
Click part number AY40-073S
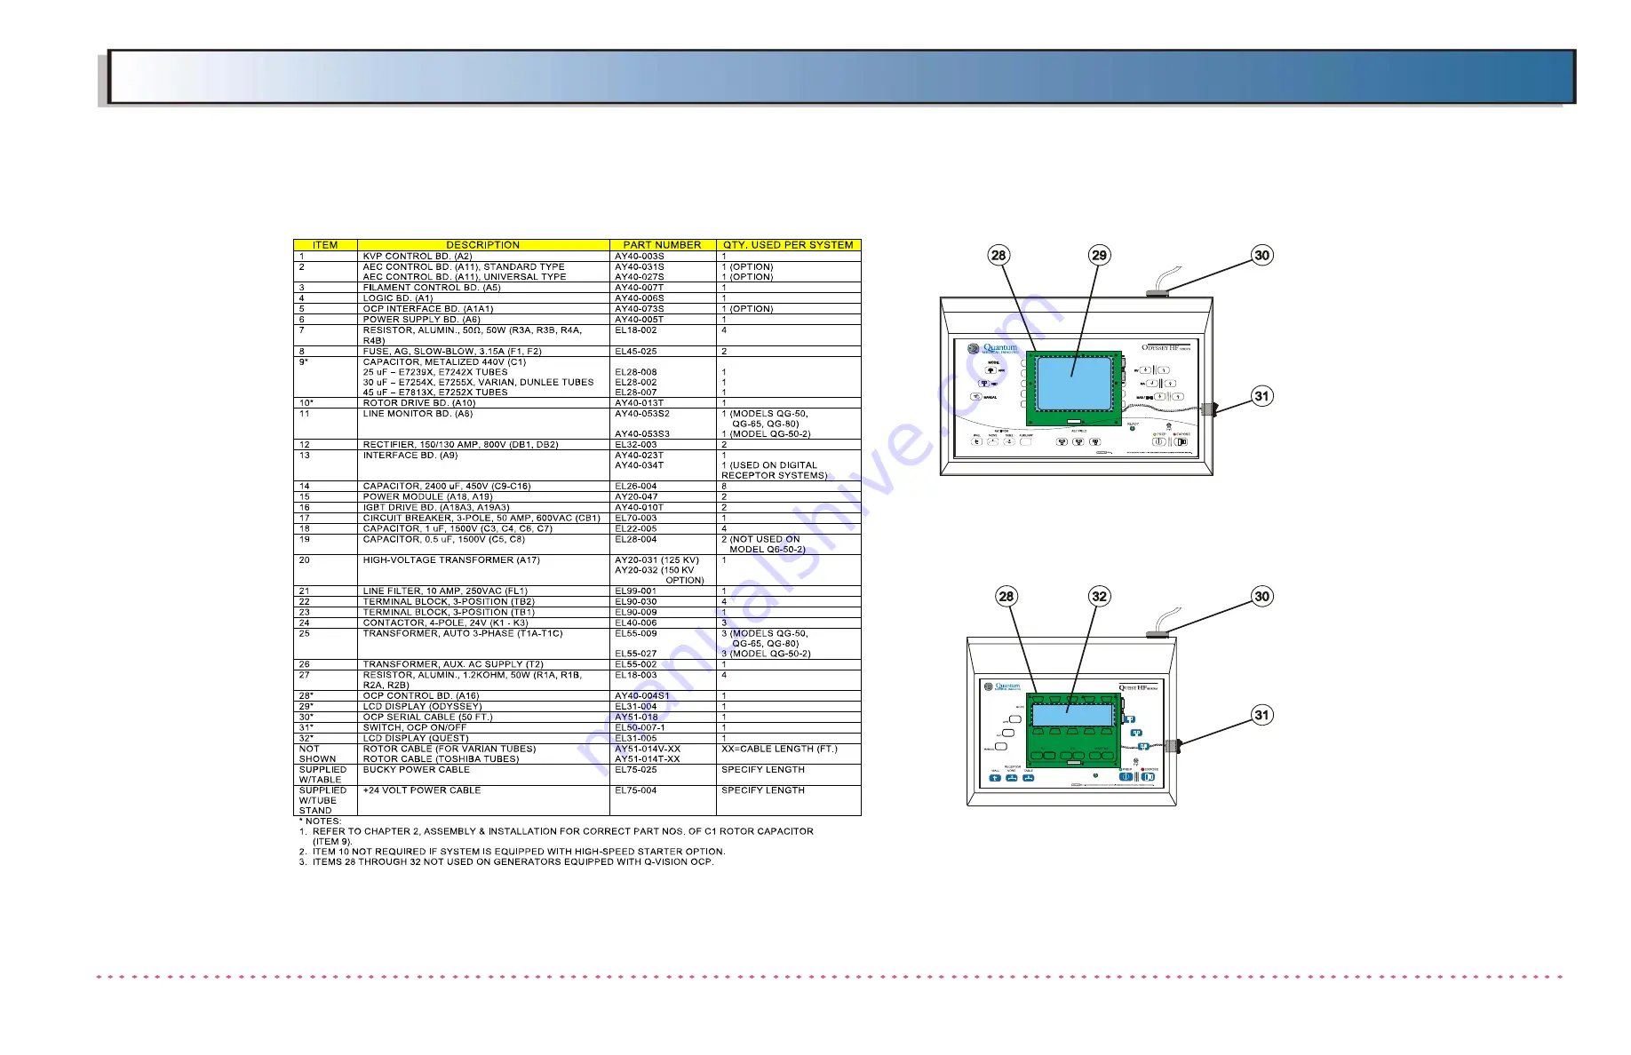pyautogui.click(x=640, y=309)
